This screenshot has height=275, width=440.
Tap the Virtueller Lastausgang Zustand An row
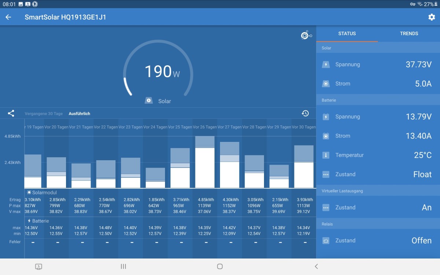click(x=378, y=208)
